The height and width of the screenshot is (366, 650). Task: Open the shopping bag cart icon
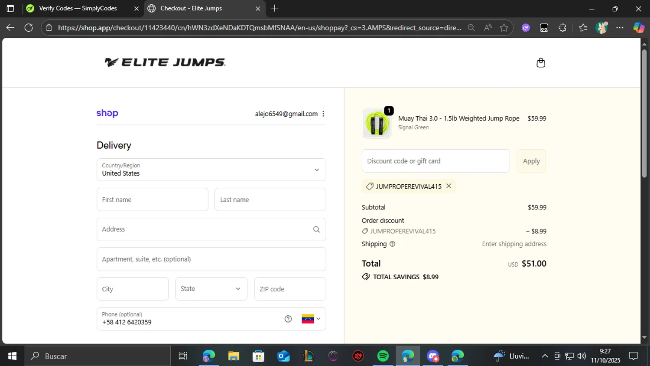click(540, 63)
